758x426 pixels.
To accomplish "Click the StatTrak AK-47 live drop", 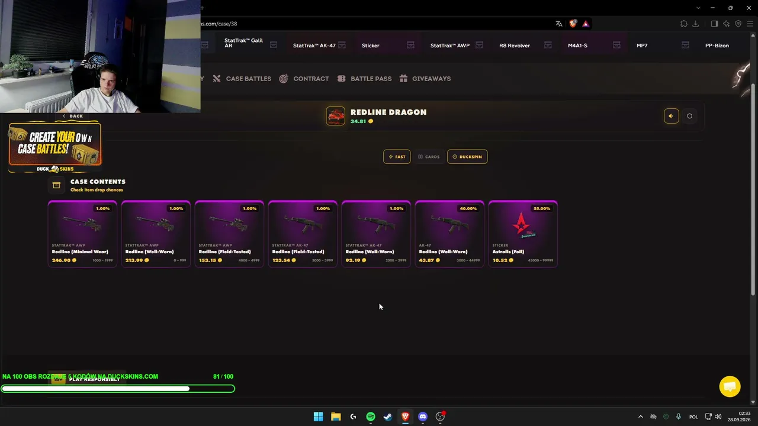I will click(314, 46).
